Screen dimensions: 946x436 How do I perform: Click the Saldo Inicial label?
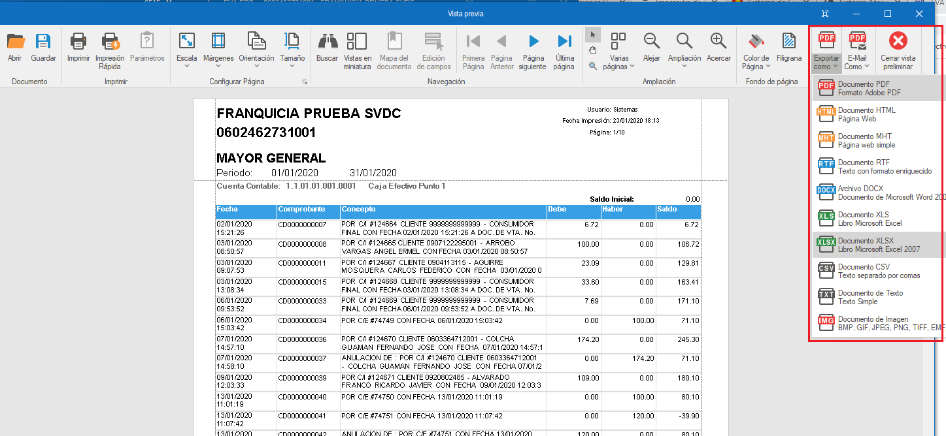click(611, 199)
